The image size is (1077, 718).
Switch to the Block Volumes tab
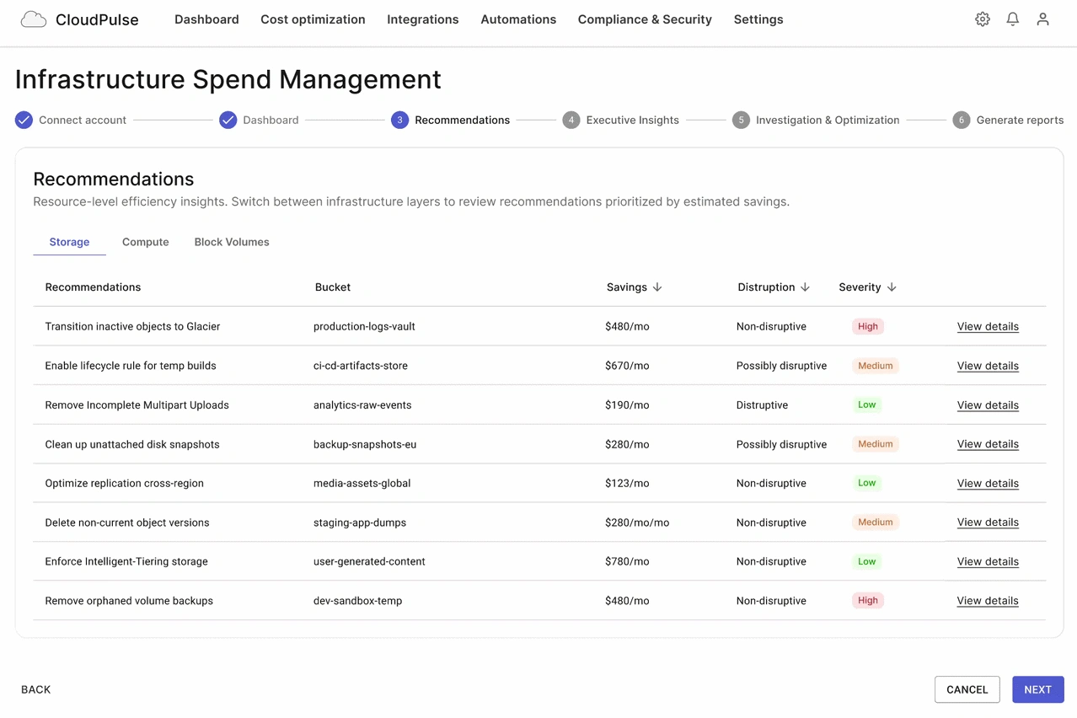(x=232, y=242)
